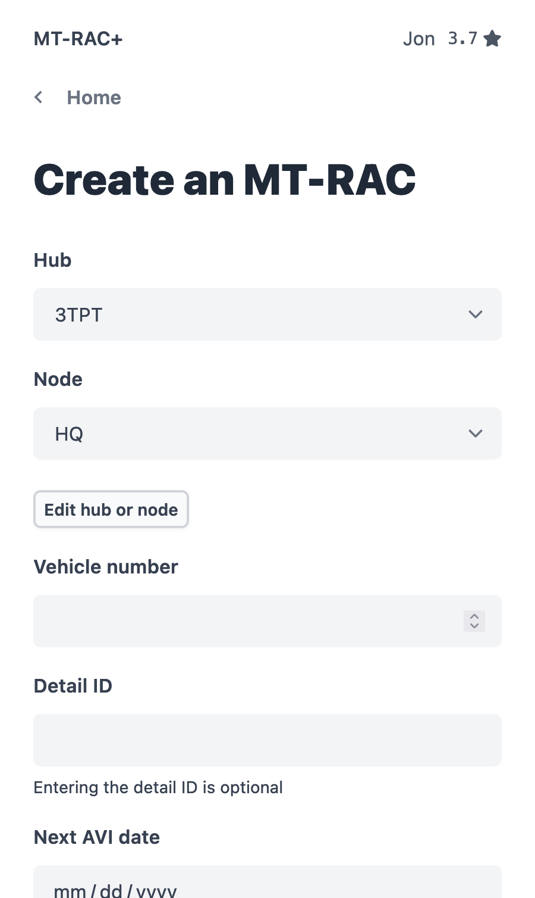Click the Jon username label
This screenshot has height=898, width=535.
coord(419,38)
